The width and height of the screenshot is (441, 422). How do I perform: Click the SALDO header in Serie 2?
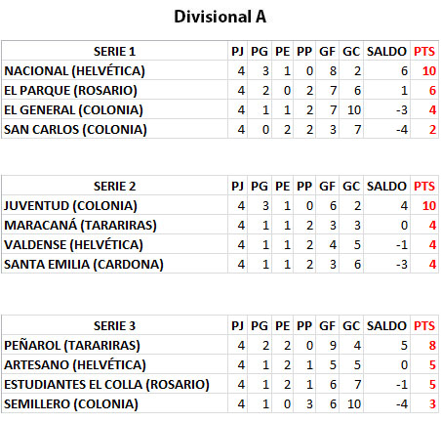(x=386, y=186)
